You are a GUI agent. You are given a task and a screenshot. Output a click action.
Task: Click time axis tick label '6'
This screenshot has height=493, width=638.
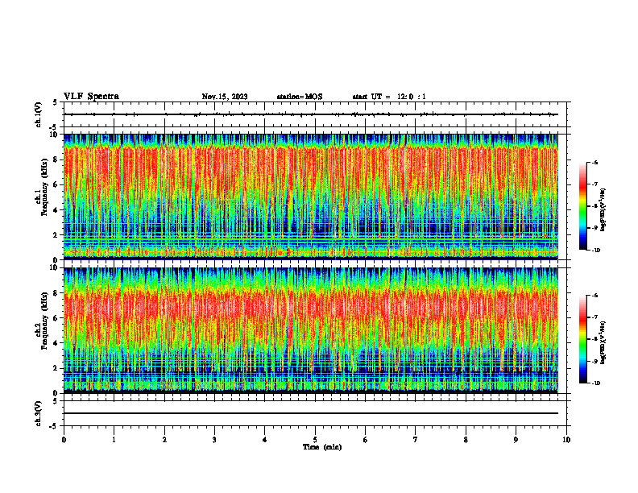[x=366, y=440]
